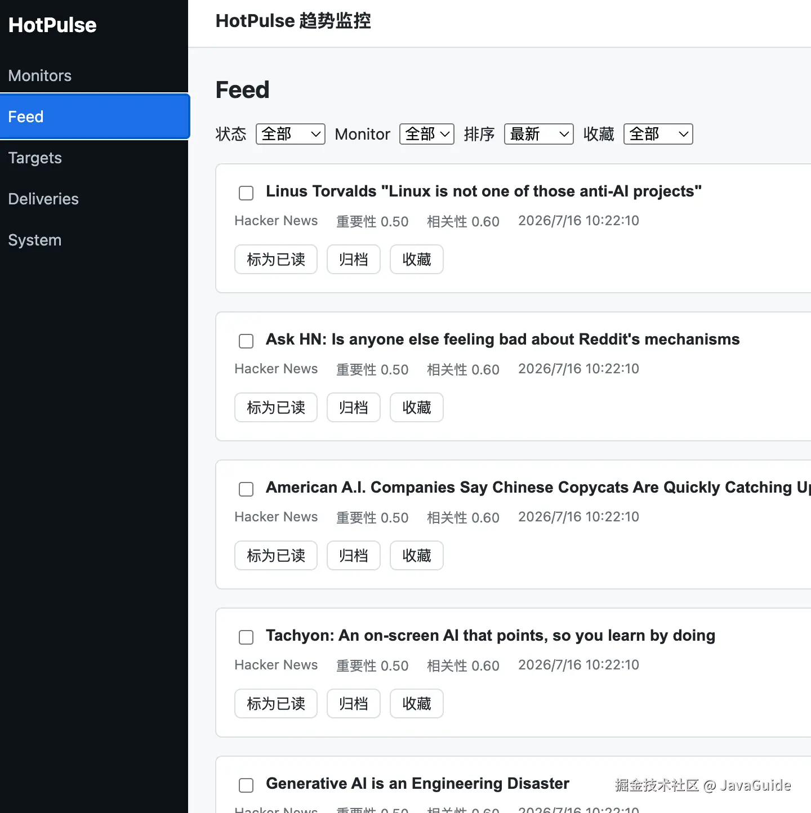Image resolution: width=811 pixels, height=813 pixels.
Task: Click Hacker News source under Ask HN
Action: [276, 369]
